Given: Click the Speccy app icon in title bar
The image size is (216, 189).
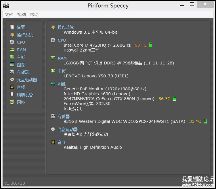Looking at the screenshot, I should (6, 5).
